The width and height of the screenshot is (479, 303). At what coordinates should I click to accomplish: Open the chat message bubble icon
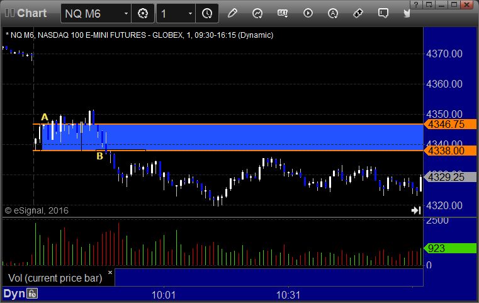[x=383, y=13]
